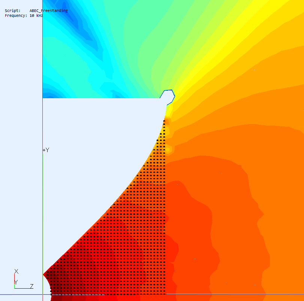Screen dimensions: 304x301
Task: Select the ABEC_Freestanding script name
Action: [x=49, y=10]
